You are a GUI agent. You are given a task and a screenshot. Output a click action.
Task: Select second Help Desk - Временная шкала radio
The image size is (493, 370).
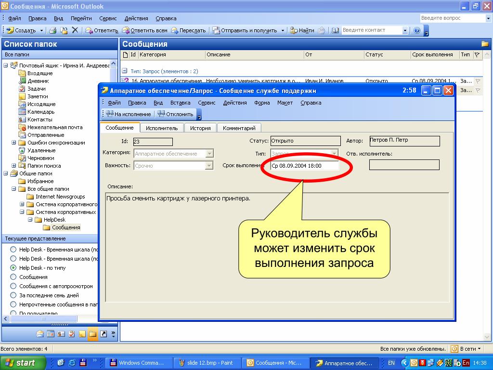[13, 259]
